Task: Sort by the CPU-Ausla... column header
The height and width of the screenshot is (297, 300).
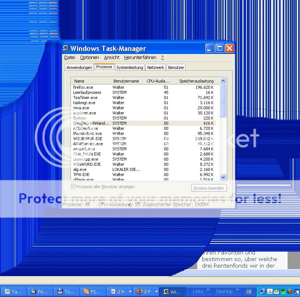Action: (158, 81)
